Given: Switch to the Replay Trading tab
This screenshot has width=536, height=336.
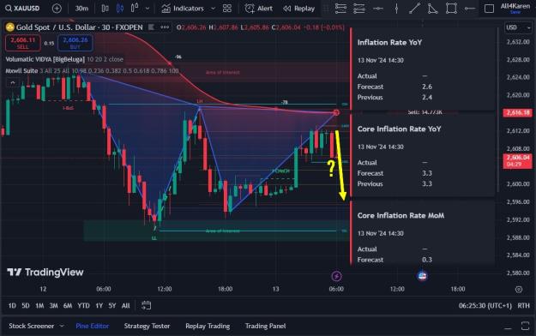Looking at the screenshot, I should click(x=208, y=326).
